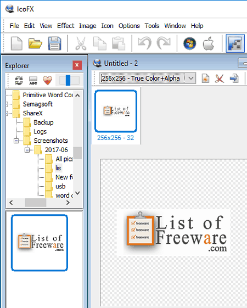Screen dimensions: 247x308
Task: Open the Help menu
Action: pyautogui.click(x=197, y=26)
